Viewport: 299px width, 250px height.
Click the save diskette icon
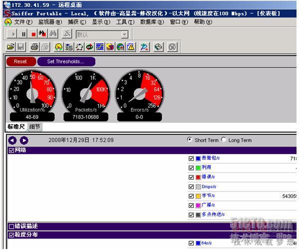pos(20,46)
